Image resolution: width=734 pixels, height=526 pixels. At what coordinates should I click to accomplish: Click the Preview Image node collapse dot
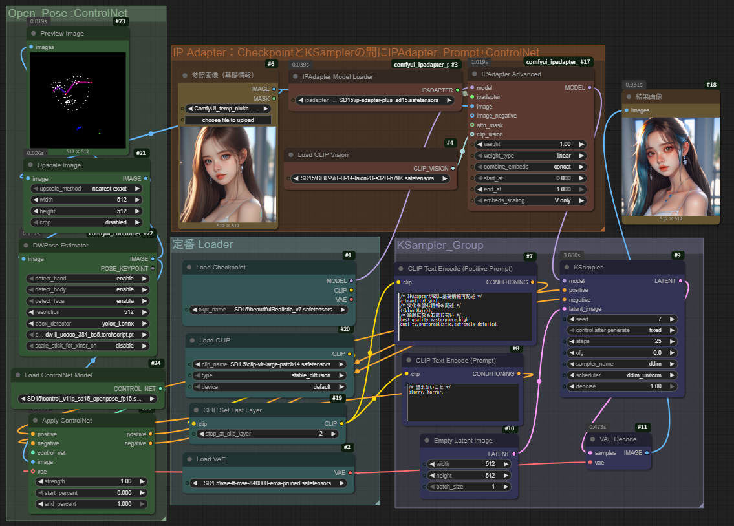pyautogui.click(x=33, y=34)
